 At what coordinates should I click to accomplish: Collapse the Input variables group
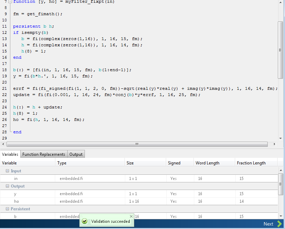tap(7, 171)
